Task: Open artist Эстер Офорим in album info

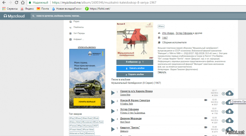Action: pyautogui.click(x=184, y=33)
